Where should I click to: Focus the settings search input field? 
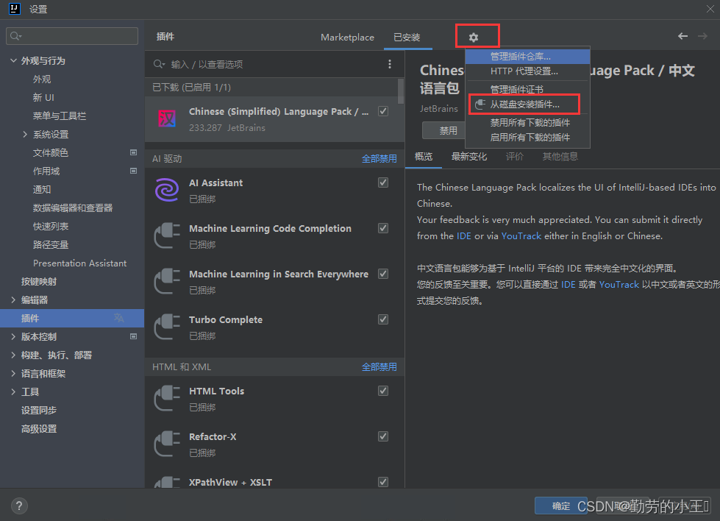pos(72,36)
